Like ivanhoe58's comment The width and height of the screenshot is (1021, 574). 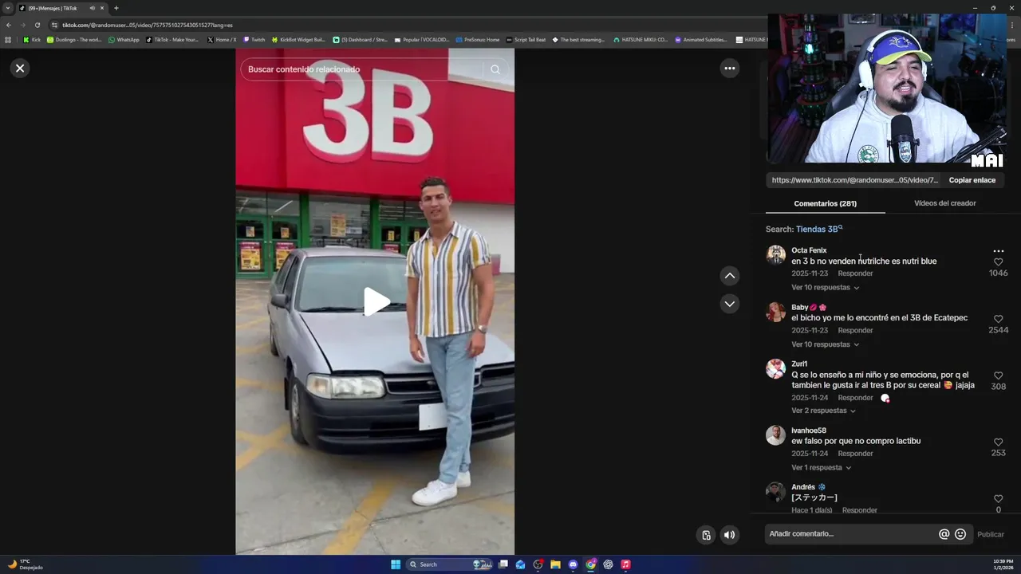pos(998,442)
